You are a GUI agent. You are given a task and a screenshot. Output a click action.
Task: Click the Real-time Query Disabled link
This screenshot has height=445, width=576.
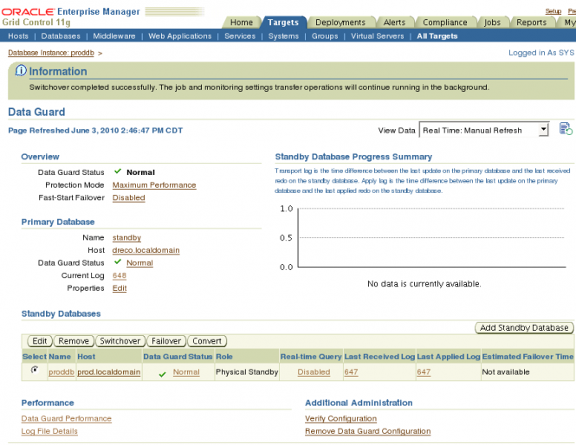click(314, 372)
